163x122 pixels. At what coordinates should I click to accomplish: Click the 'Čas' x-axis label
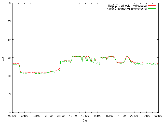[85, 120]
